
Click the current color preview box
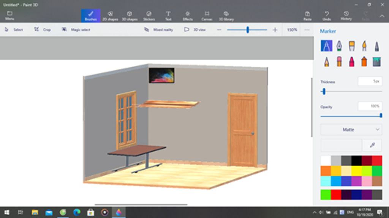pyautogui.click(x=341, y=145)
